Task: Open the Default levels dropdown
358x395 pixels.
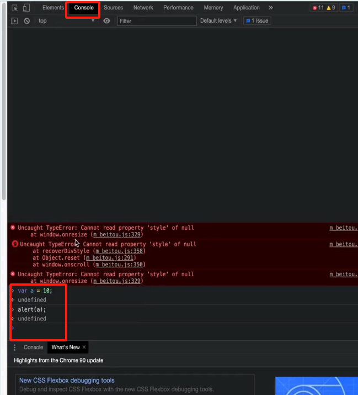Action: (x=218, y=20)
